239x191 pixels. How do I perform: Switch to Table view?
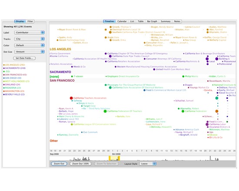point(140,21)
